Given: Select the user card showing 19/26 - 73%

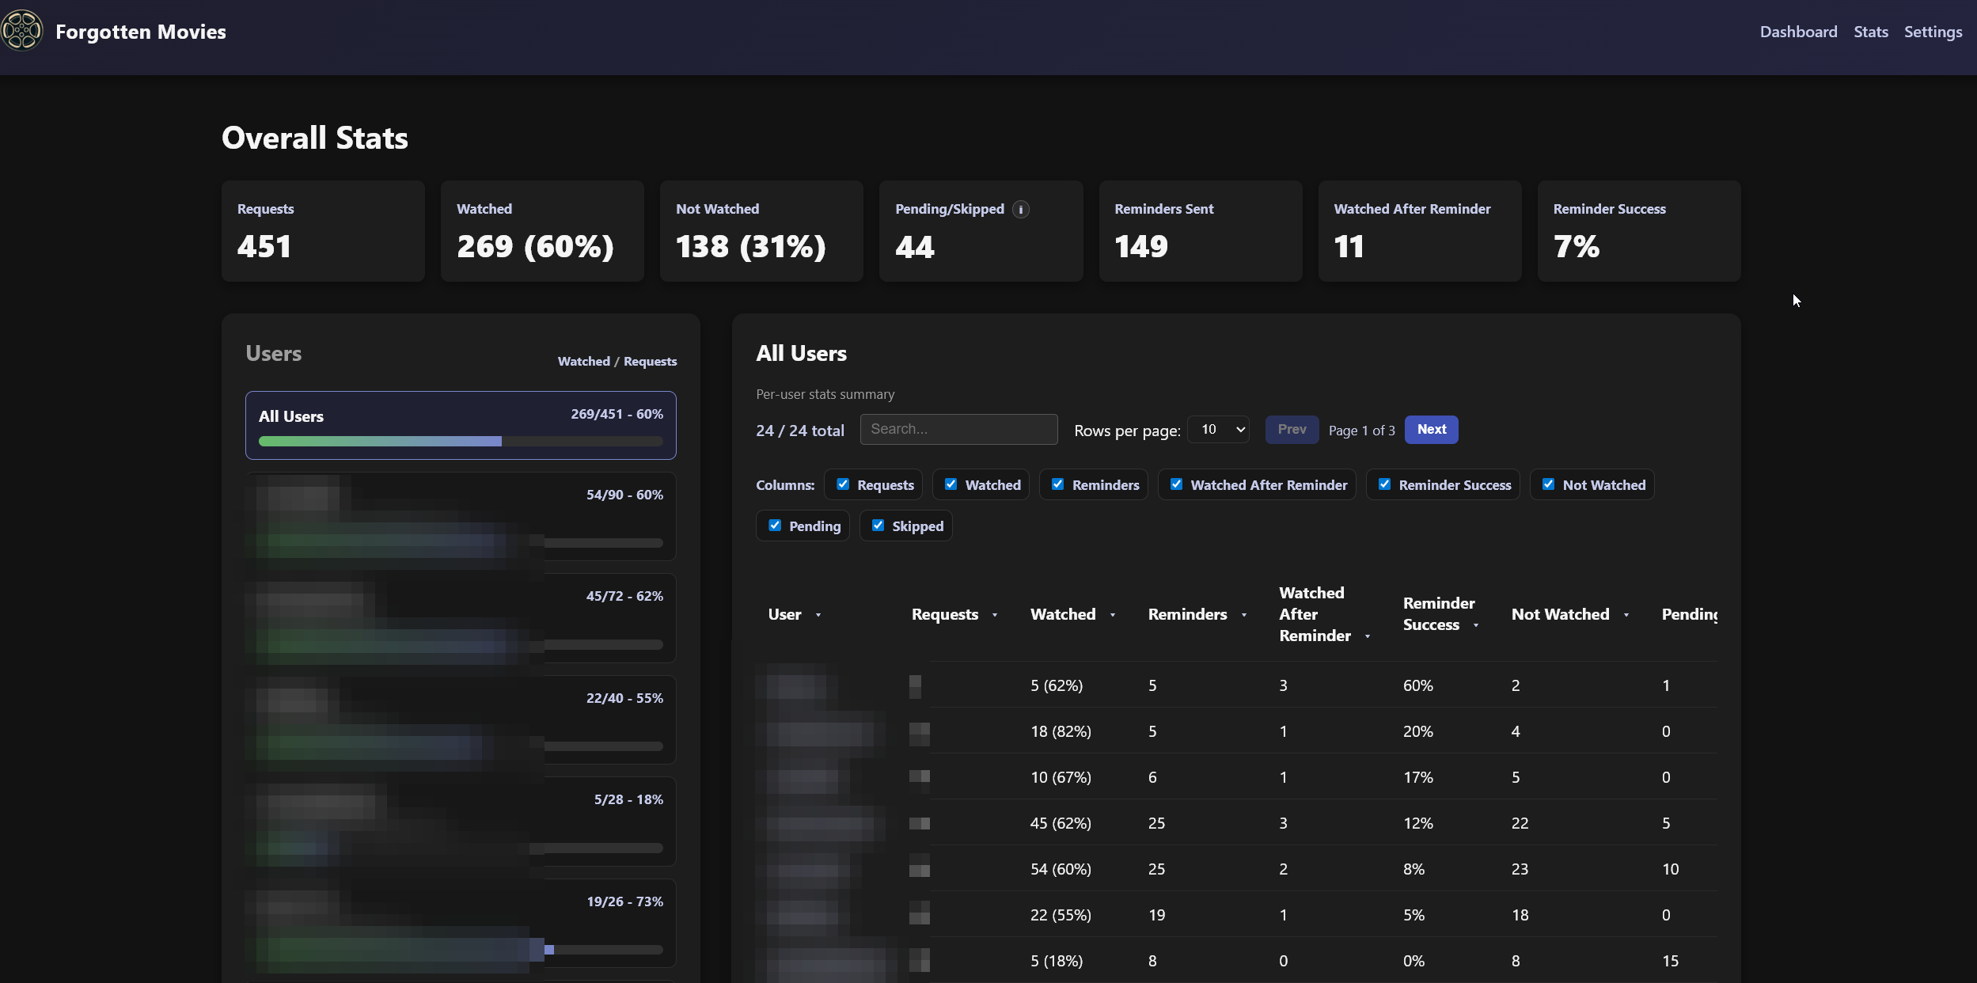Looking at the screenshot, I should (x=461, y=923).
